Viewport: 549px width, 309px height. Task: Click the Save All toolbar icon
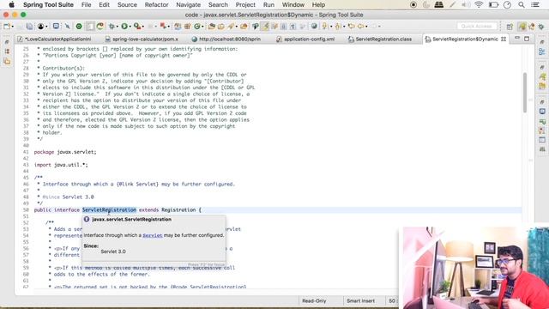[29, 27]
